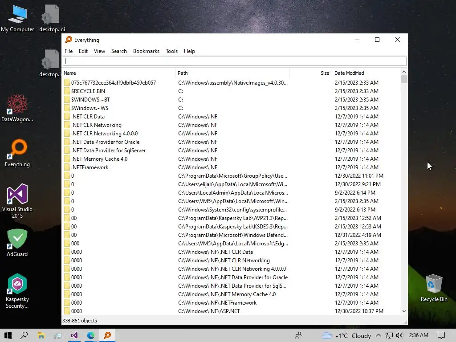Click scrollbar up arrow in results
Image resolution: width=456 pixels, height=342 pixels.
404,72
